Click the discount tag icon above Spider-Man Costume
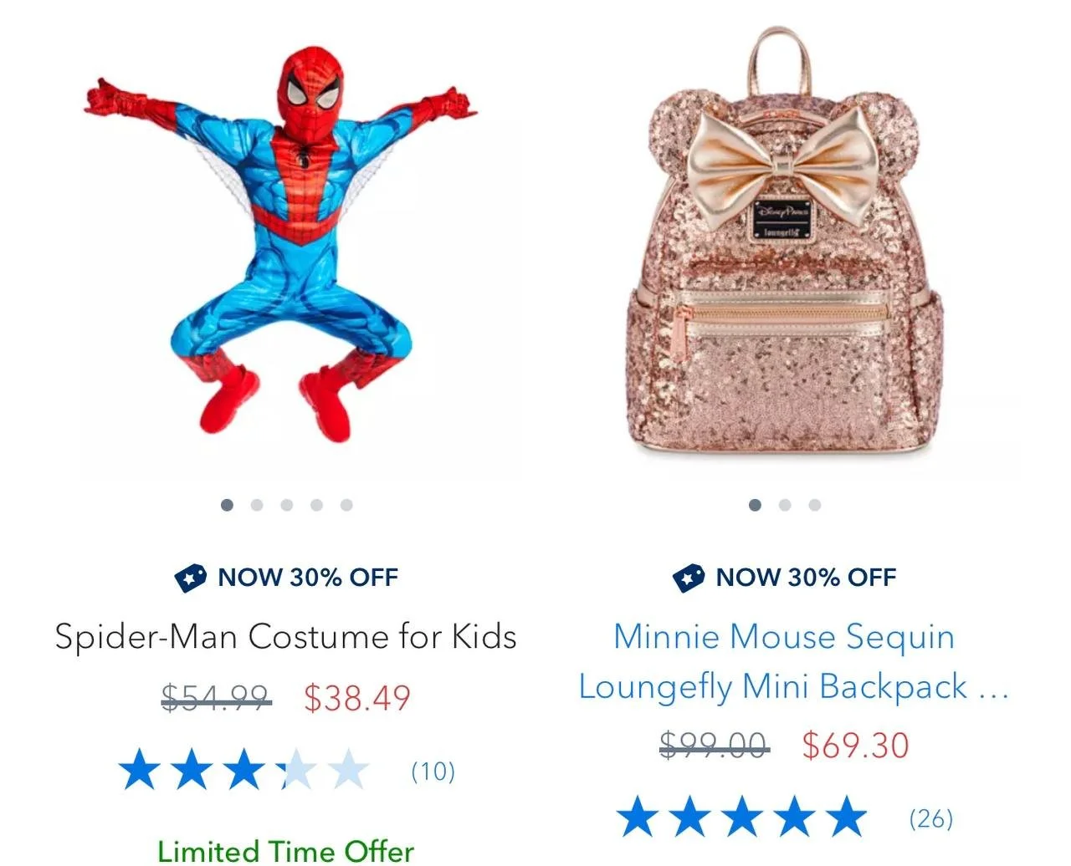 [x=191, y=578]
